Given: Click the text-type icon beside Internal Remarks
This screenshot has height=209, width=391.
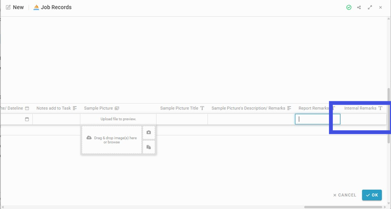Looking at the screenshot, I should [x=380, y=108].
